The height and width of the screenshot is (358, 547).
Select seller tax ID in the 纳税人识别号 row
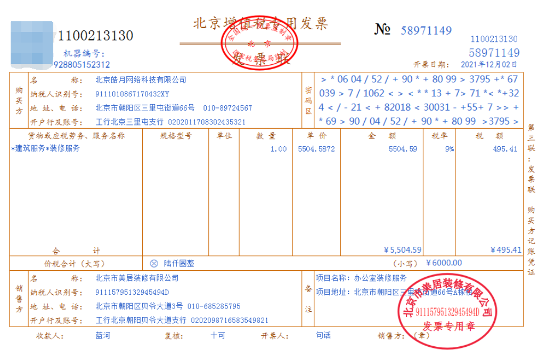click(132, 292)
